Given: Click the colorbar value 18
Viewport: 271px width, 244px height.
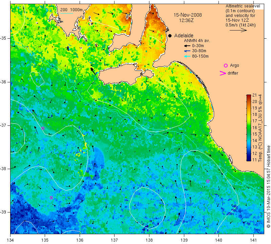Looking at the screenshot, I should click(x=255, y=114).
